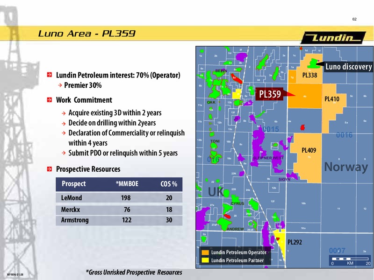Screen dimensions: 374x280
Task: Click the SIGYN field label
Action: tap(284, 179)
